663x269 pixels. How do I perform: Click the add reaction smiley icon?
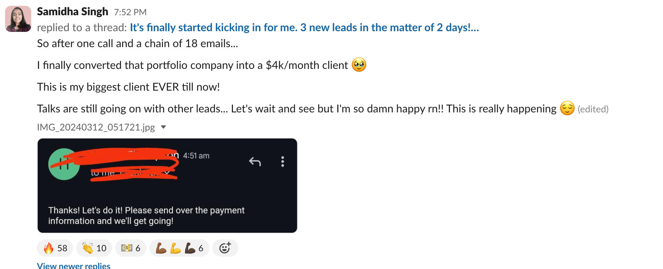point(225,248)
